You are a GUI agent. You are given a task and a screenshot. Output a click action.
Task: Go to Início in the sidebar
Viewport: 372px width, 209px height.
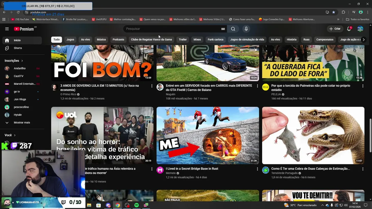22,40
